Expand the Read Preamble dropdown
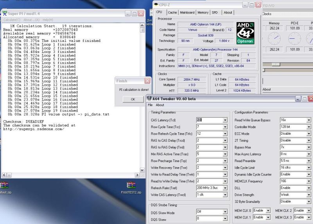This screenshot has height=224, width=313. pyautogui.click(x=309, y=161)
